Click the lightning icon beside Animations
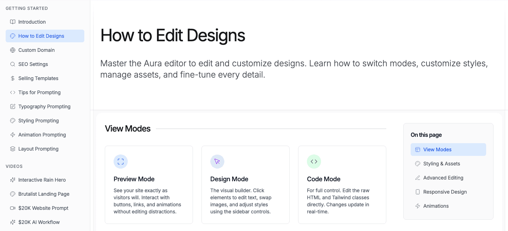The image size is (508, 231). coord(418,206)
